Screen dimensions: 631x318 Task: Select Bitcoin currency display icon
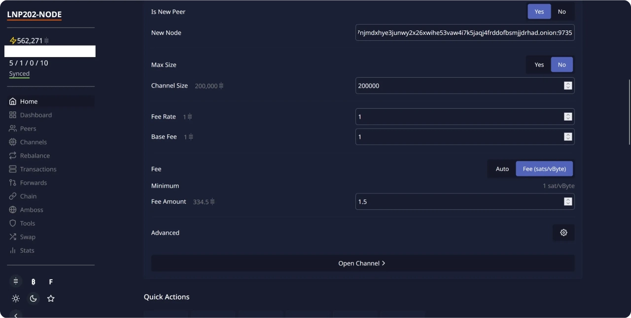tap(34, 282)
